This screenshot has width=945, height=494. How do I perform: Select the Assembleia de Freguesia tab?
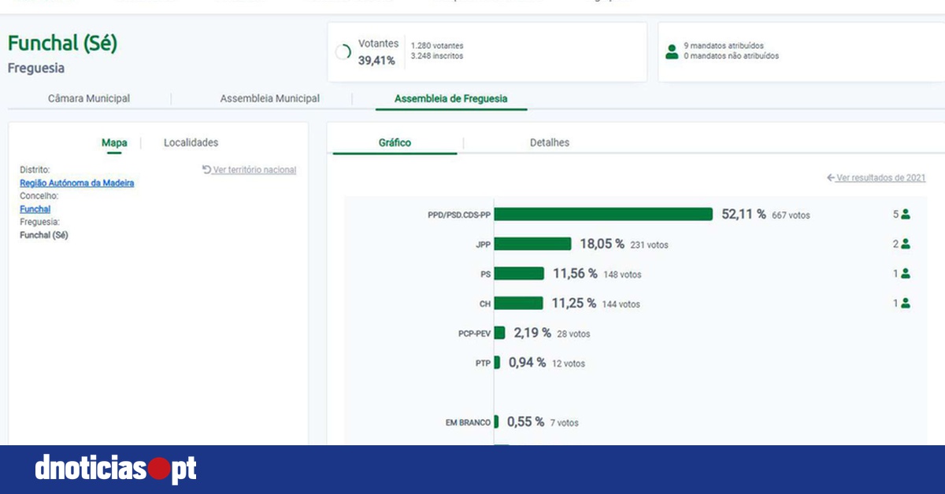450,98
